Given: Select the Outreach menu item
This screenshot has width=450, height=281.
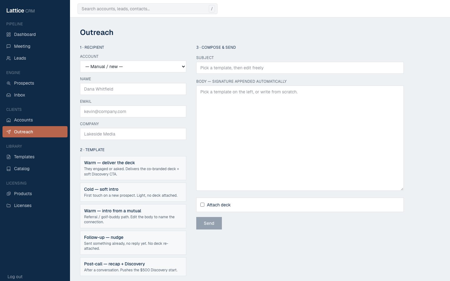Looking at the screenshot, I should pos(35,132).
